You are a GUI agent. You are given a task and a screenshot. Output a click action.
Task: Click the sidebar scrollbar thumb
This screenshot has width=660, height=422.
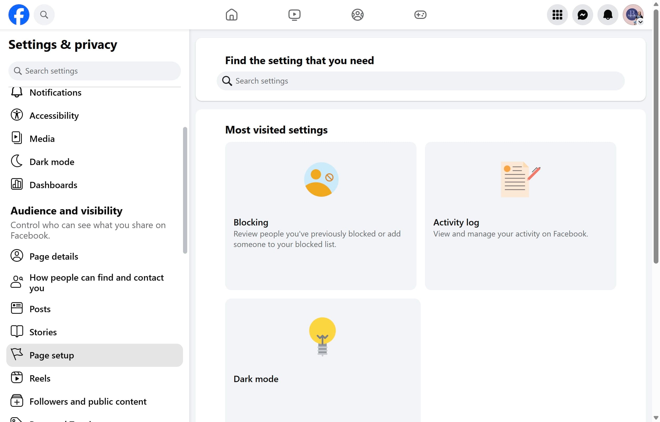point(185,190)
